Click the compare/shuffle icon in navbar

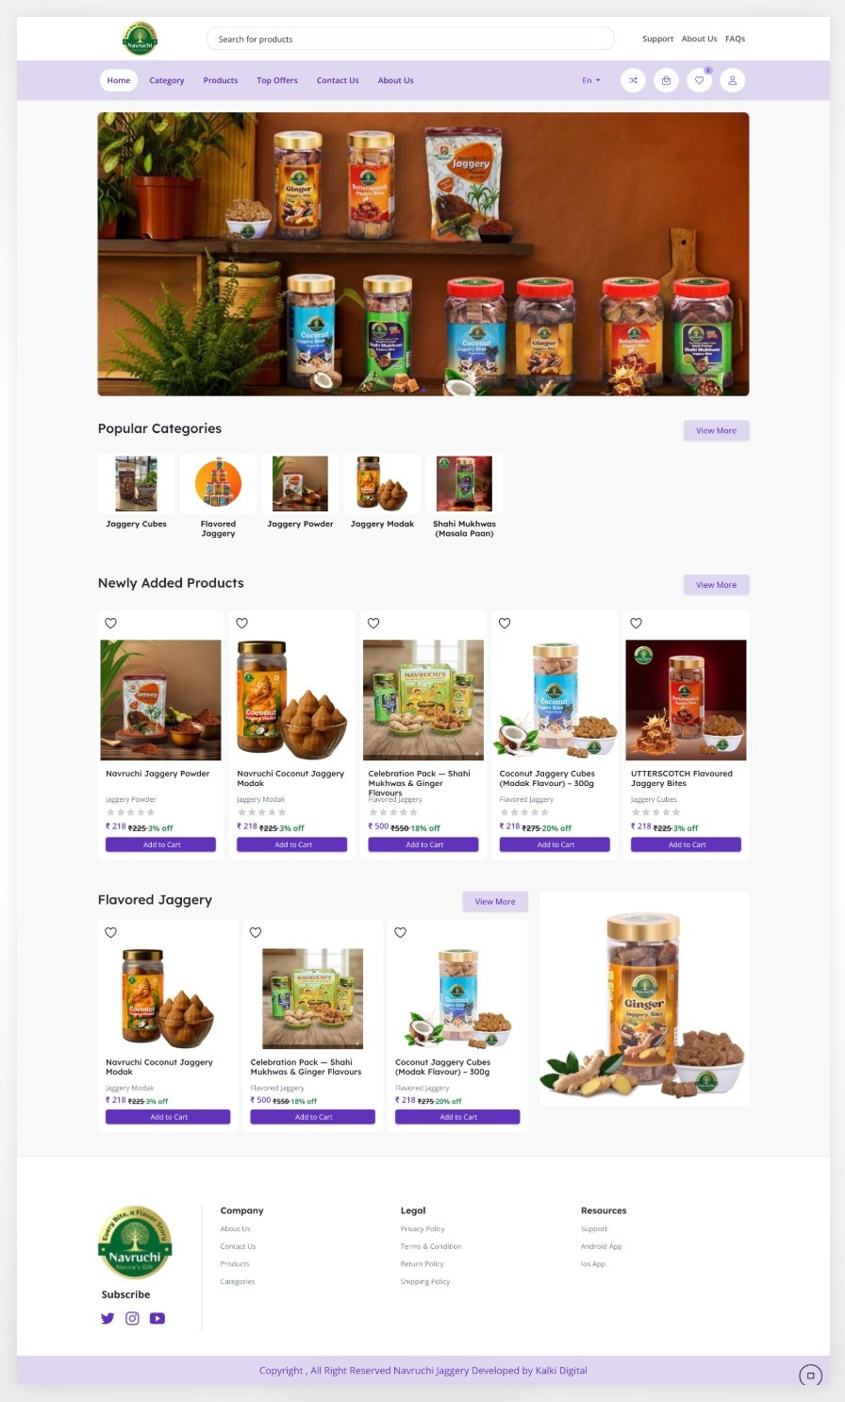(x=633, y=80)
